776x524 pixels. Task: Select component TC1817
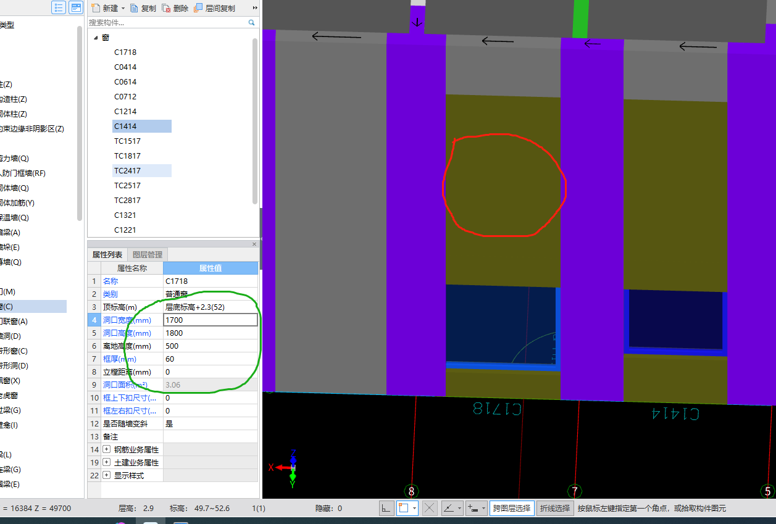point(127,156)
